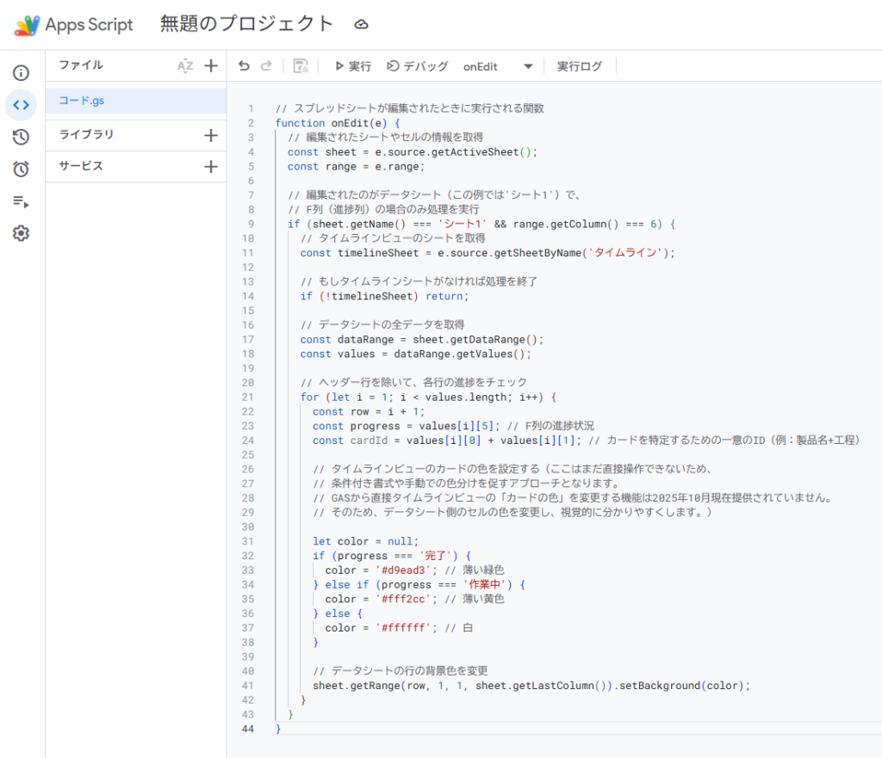Click the Undo arrow in toolbar

tap(244, 66)
